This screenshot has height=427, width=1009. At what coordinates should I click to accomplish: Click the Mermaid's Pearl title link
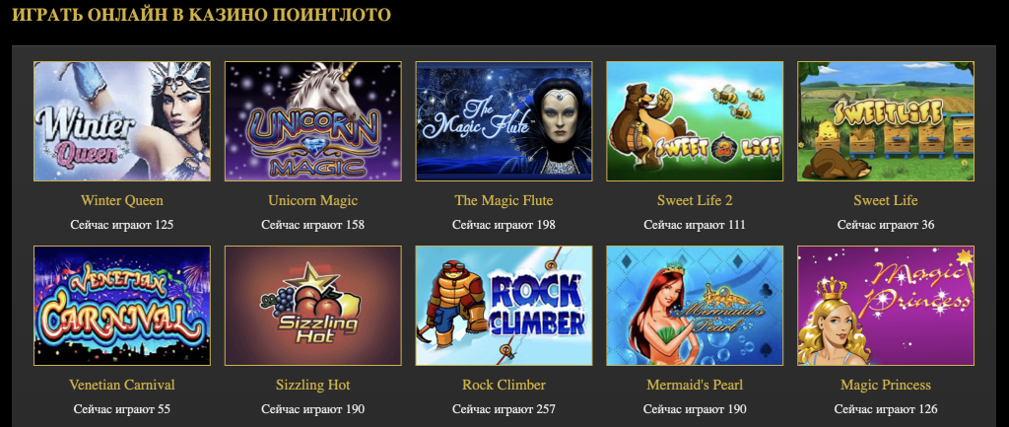(x=695, y=386)
